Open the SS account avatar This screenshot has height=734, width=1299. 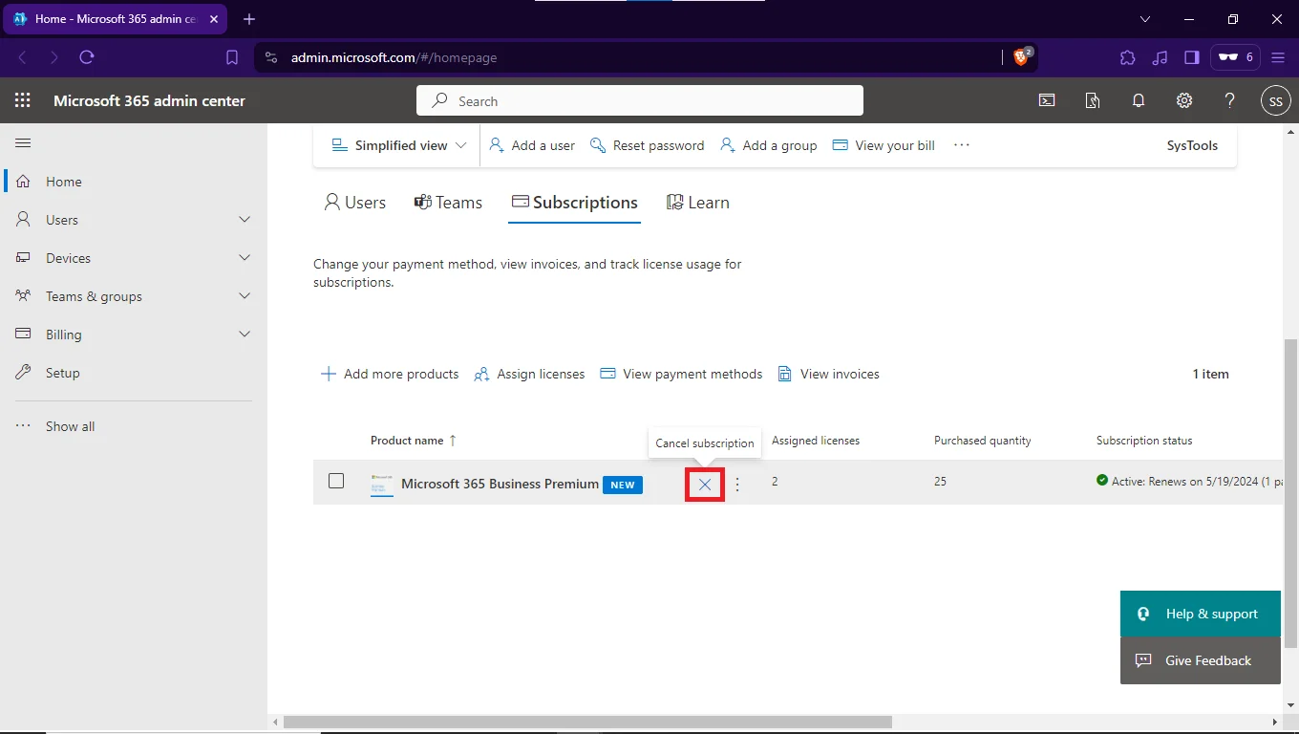pos(1276,100)
